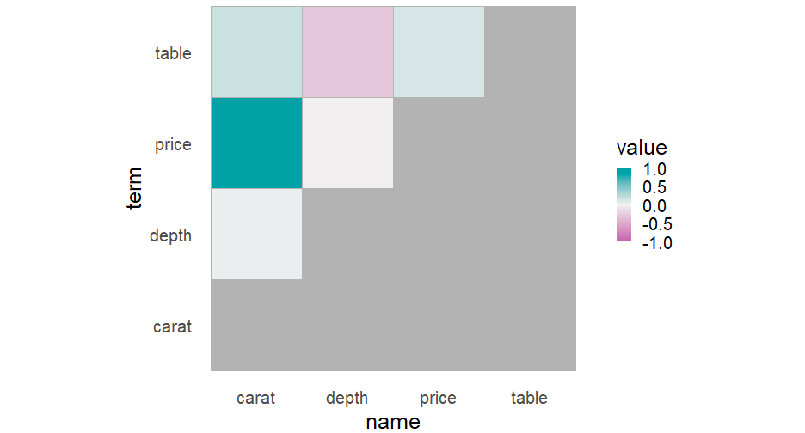Select the 'depth' label on the y-axis

click(170, 235)
